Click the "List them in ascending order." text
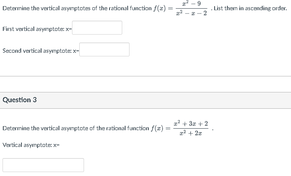This screenshot has width=291, height=176. [x=251, y=8]
